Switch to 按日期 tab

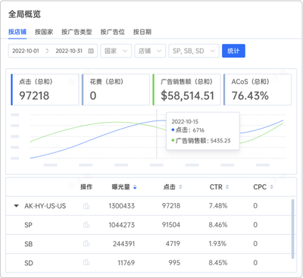click(x=142, y=32)
